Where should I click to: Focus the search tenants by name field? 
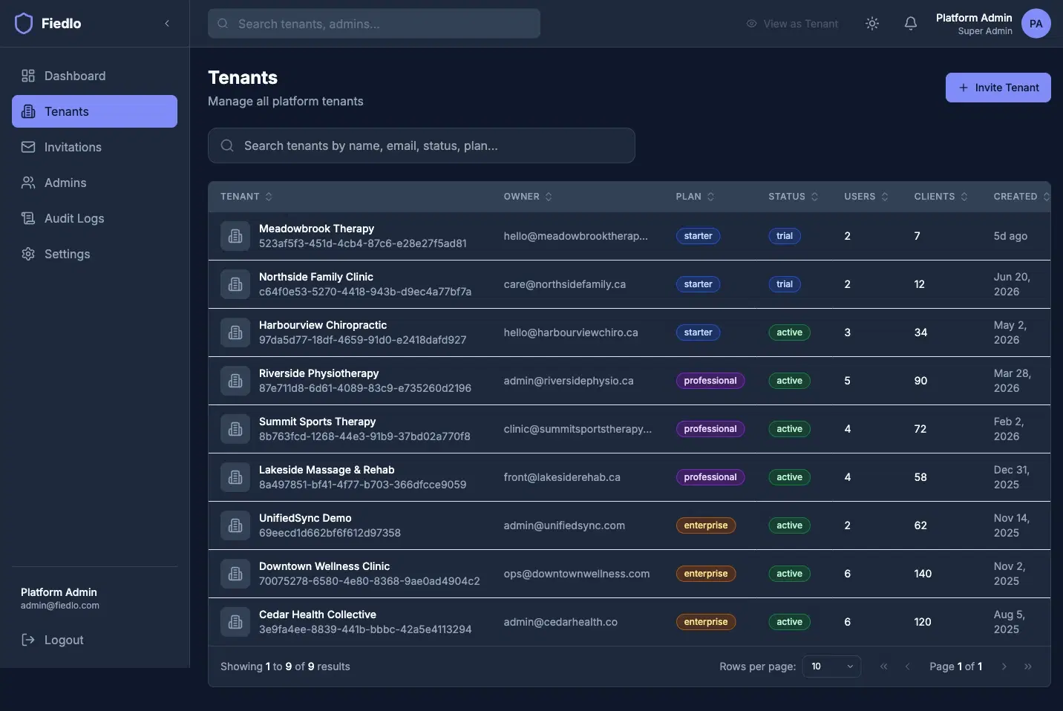[422, 145]
